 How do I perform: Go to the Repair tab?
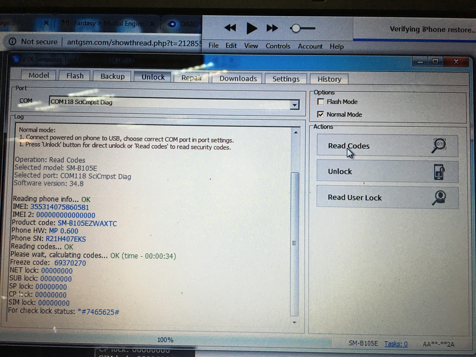coord(191,78)
